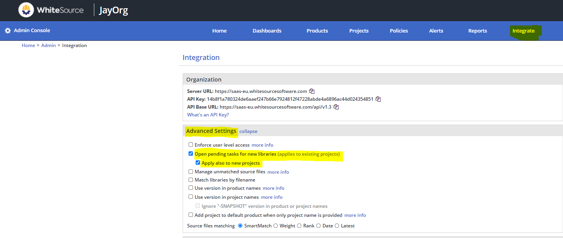Enable Enforce user level access

[x=191, y=144]
